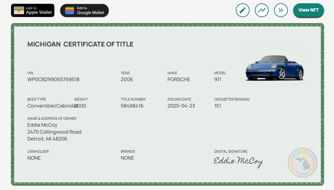
Task: Add title to Google Wallet
Action: click(84, 11)
